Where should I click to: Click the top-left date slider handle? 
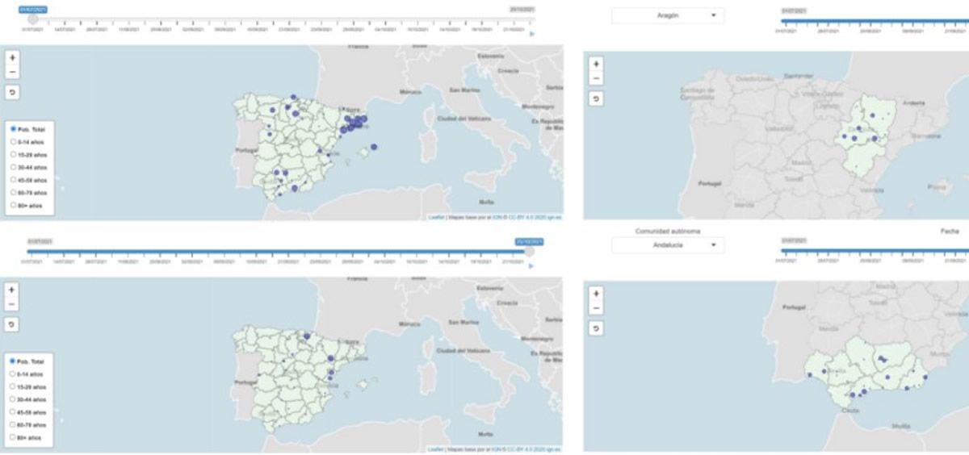[x=32, y=19]
